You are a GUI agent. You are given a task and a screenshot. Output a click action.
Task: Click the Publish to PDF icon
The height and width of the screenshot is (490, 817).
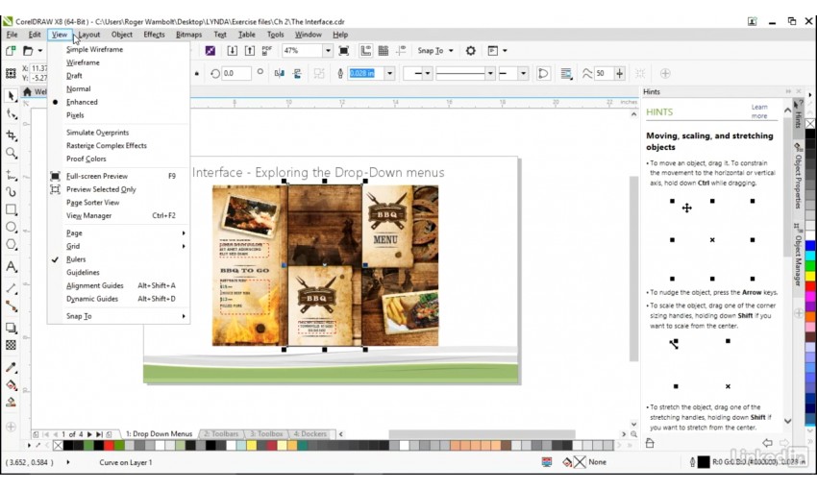click(x=266, y=51)
